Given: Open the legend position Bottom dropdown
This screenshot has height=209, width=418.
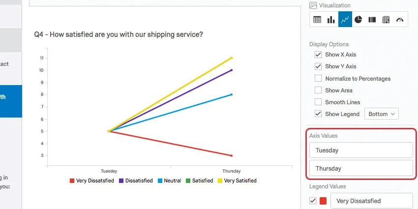Looking at the screenshot, I should (x=381, y=114).
